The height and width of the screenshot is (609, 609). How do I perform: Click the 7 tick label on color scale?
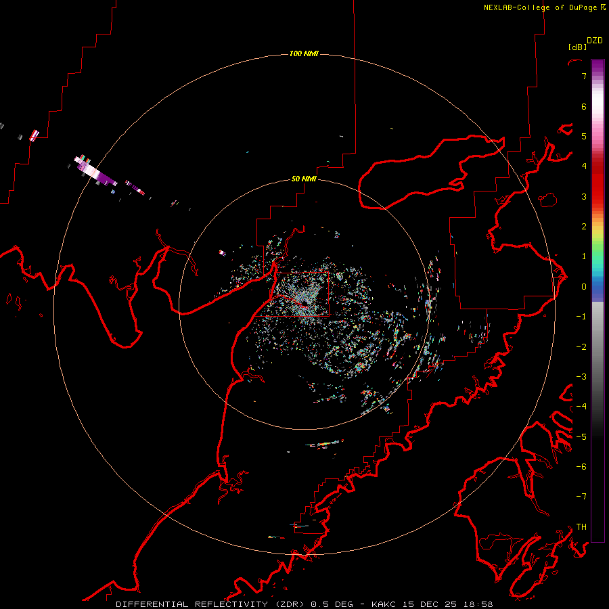584,76
